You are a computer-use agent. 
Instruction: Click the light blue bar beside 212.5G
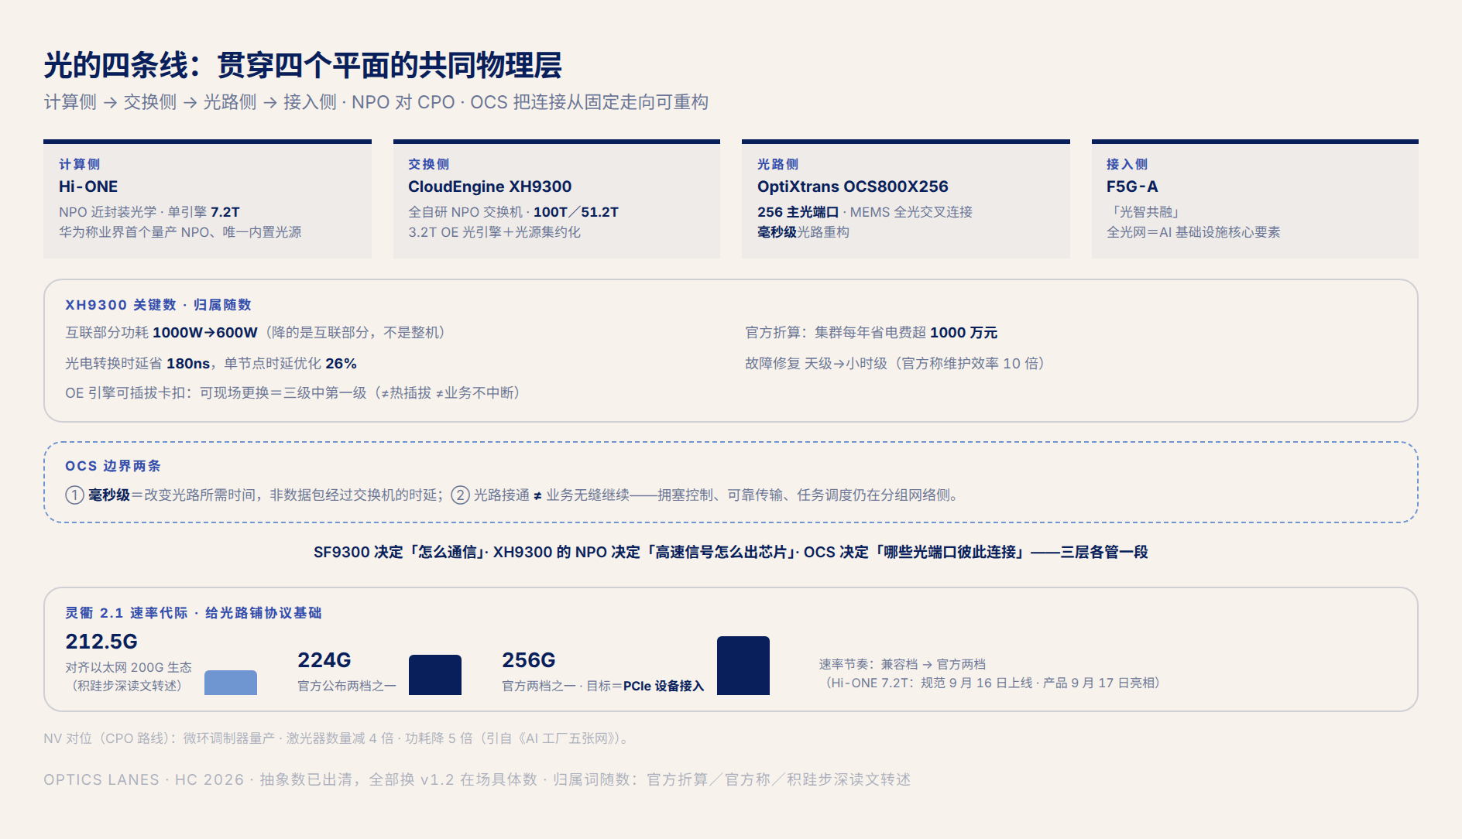(231, 683)
